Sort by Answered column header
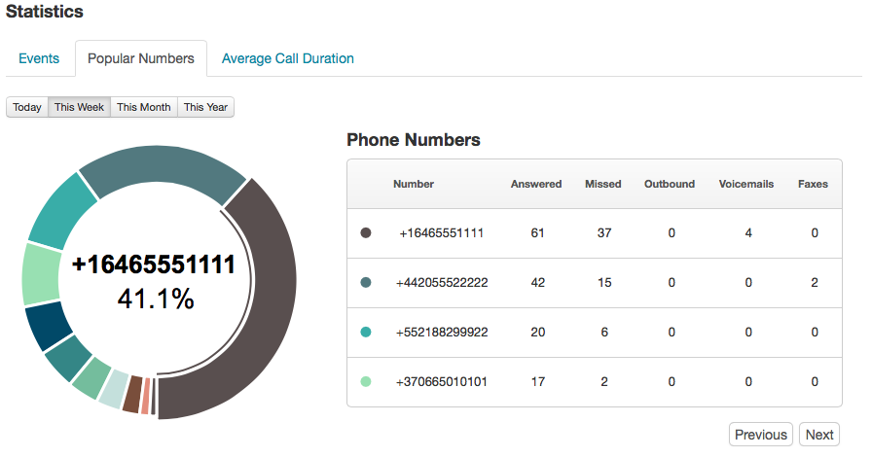Image resolution: width=872 pixels, height=458 pixels. coord(536,184)
